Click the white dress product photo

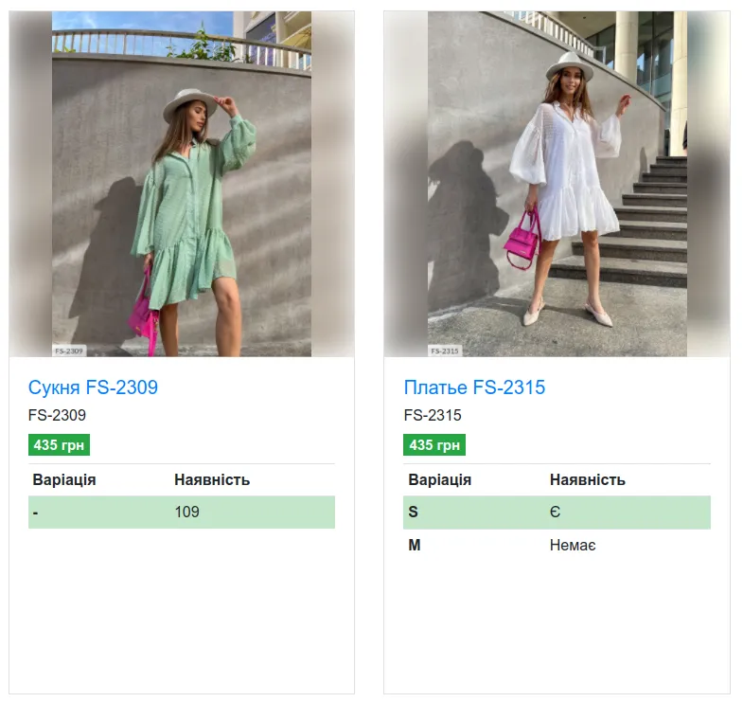click(x=557, y=184)
